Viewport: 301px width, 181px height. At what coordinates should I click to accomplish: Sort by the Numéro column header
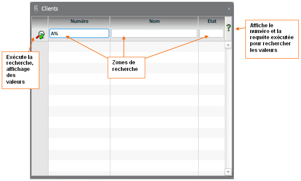(79, 21)
